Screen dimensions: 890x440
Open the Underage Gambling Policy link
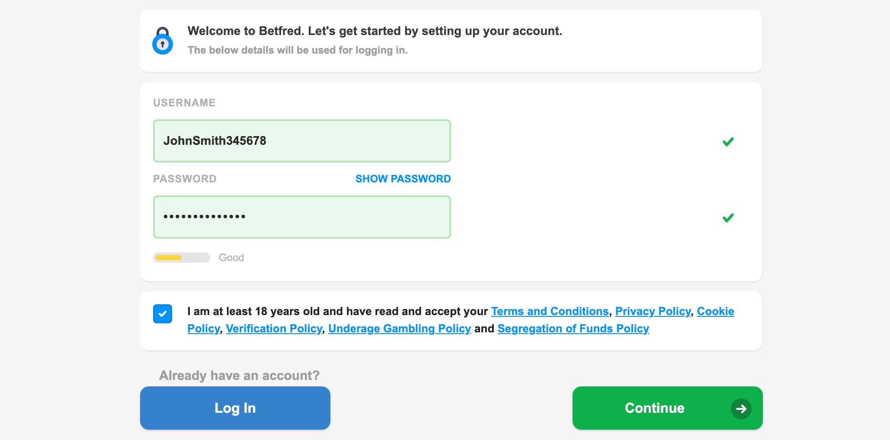pyautogui.click(x=399, y=328)
